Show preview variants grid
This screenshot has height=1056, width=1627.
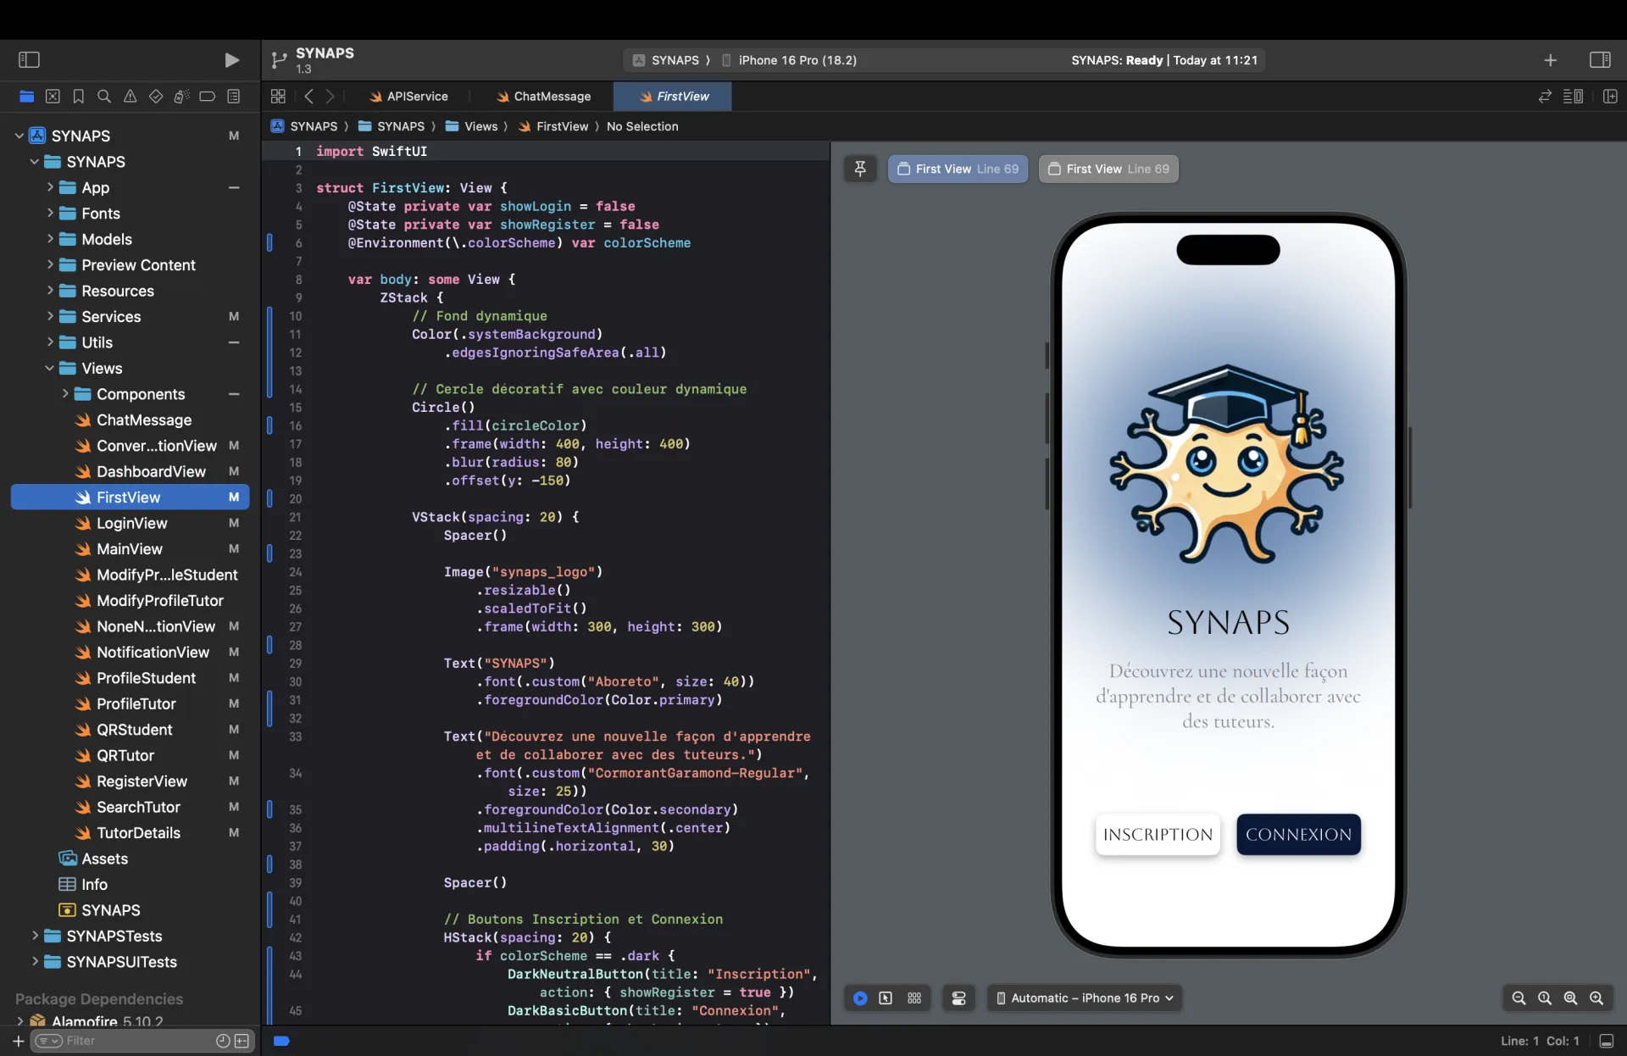pos(914,998)
